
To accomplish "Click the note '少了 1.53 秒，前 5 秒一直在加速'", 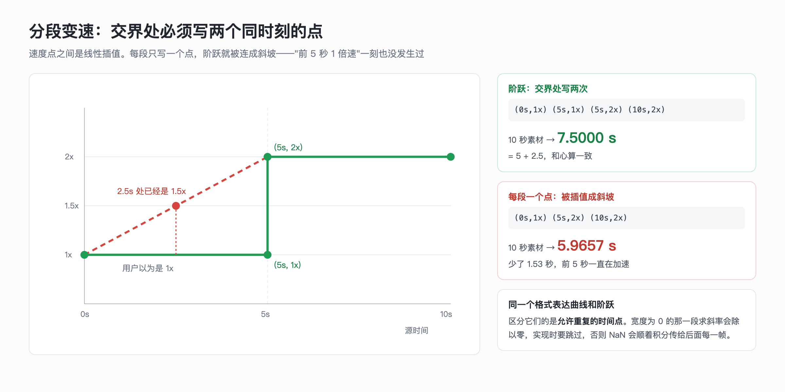I will coord(569,264).
